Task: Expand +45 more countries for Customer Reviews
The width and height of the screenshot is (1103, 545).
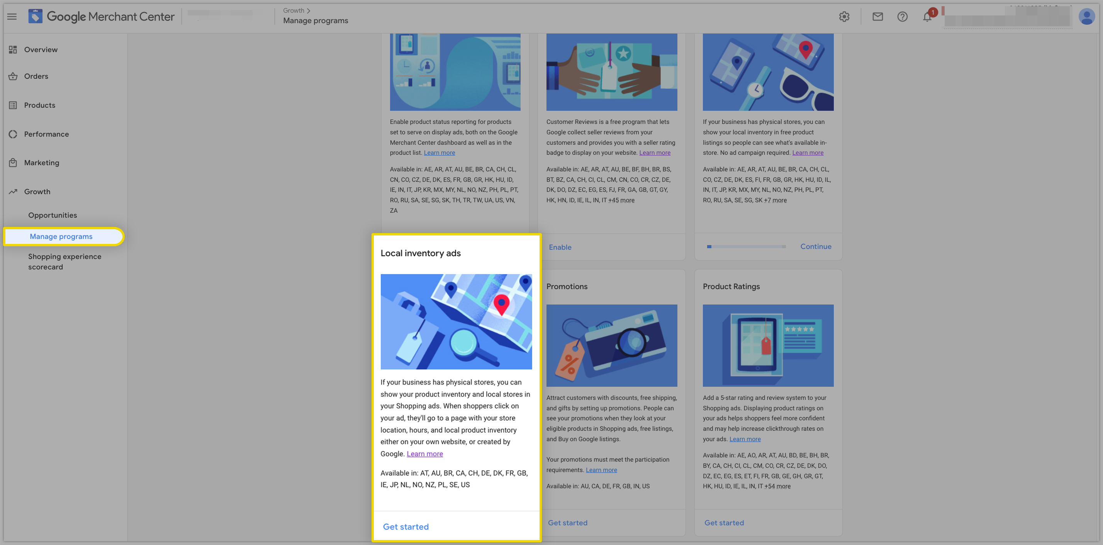Action: pos(621,200)
